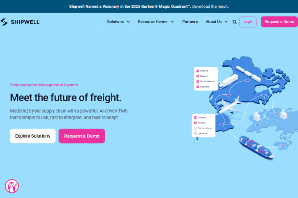Click the Login button in navigation
The height and width of the screenshot is (198, 298).
248,22
